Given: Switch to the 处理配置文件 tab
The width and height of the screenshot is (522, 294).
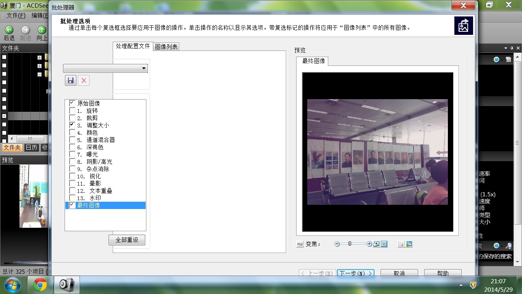Looking at the screenshot, I should (133, 46).
